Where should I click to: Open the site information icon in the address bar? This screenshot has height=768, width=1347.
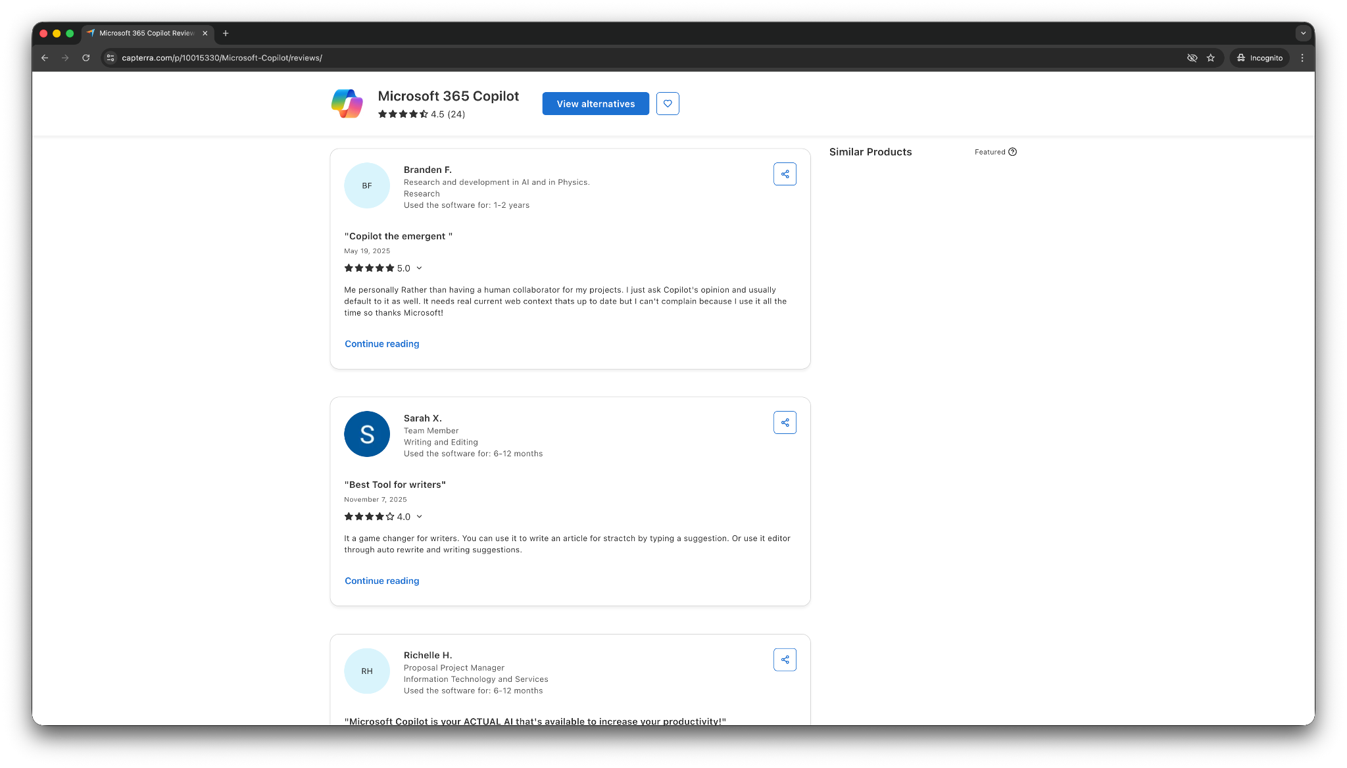point(110,58)
